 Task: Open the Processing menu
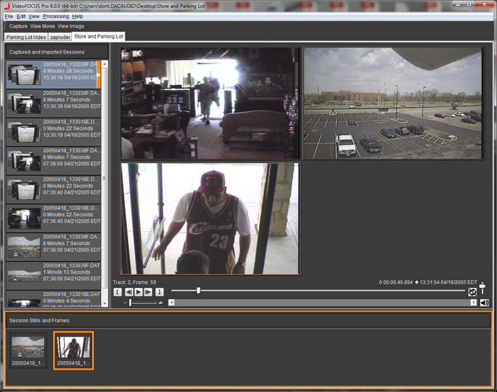point(56,16)
